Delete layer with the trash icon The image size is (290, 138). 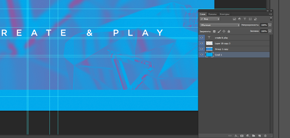pyautogui.click(x=265, y=136)
